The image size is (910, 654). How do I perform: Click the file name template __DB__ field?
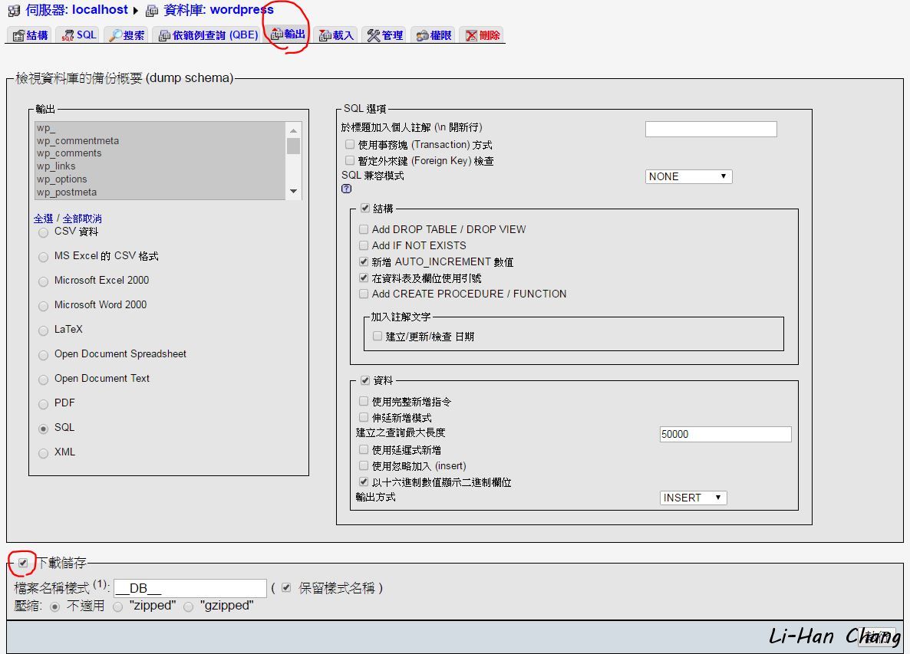tap(190, 588)
